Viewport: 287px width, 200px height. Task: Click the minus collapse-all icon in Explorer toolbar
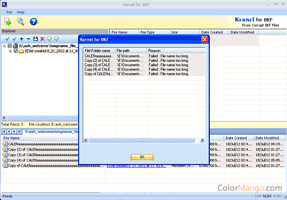pyautogui.click(x=28, y=39)
